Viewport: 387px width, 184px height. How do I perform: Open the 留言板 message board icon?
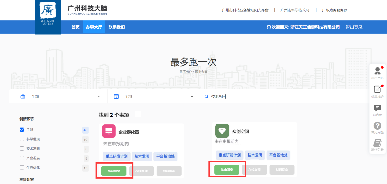tap(378, 108)
